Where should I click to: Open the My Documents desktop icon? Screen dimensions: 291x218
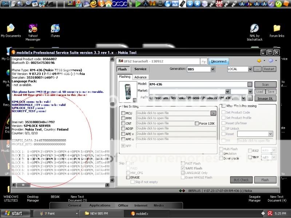tap(11, 31)
